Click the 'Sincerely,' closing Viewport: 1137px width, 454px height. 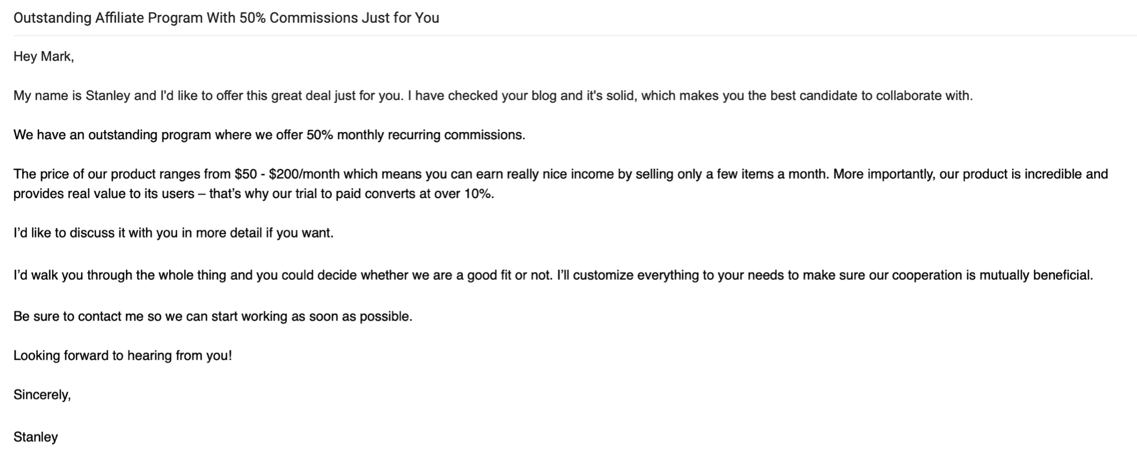(42, 395)
